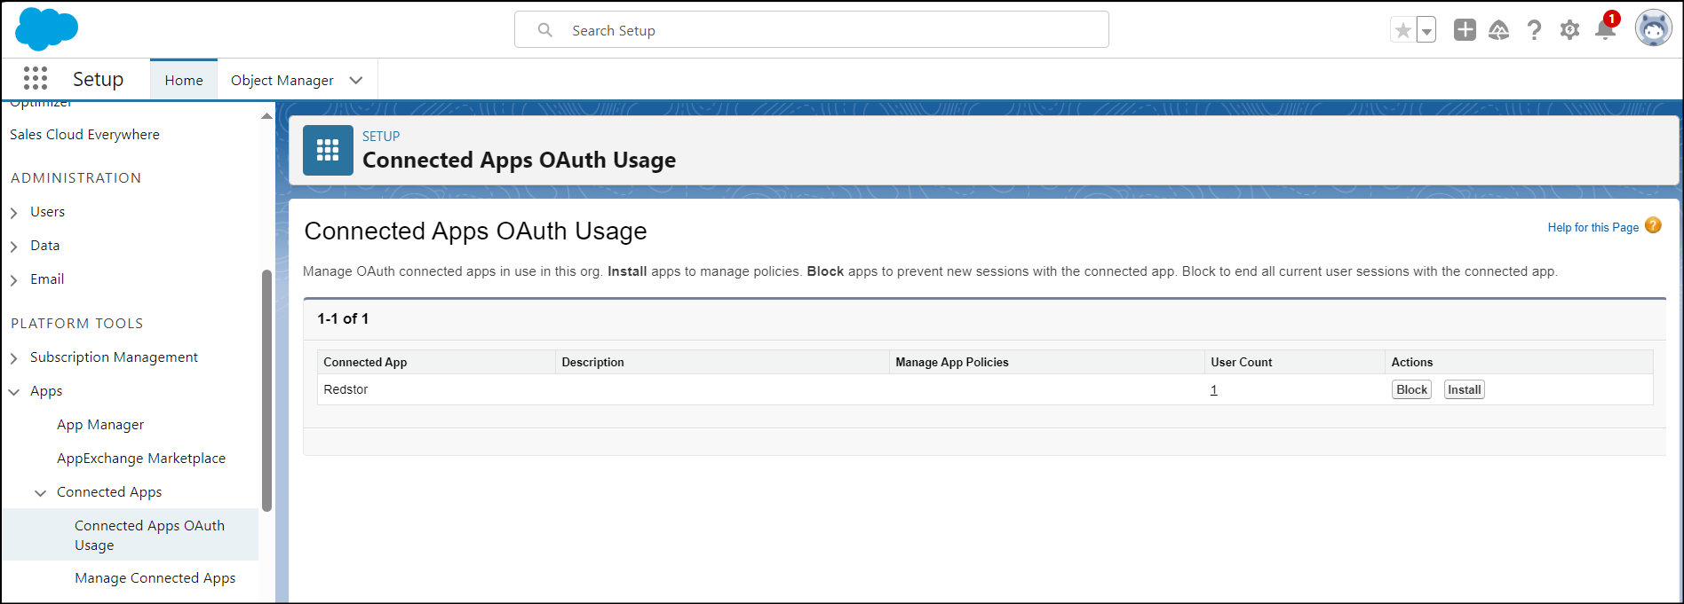Click the favorites star icon
Viewport: 1684px width, 604px height.
[1403, 30]
